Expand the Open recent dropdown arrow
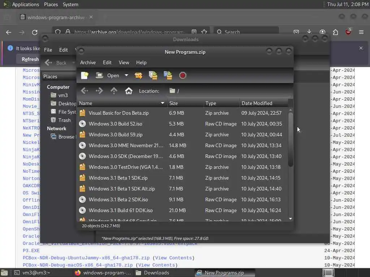Viewport: 370px width, 277px height. click(x=126, y=75)
